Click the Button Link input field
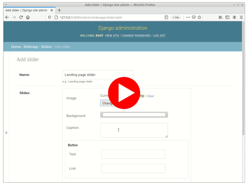The image size is (248, 186). click(133, 168)
